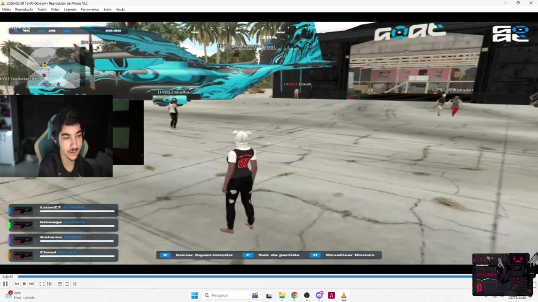Screen dimensions: 538x302
Task: Open the Exibir menu
Action: pyautogui.click(x=108, y=9)
